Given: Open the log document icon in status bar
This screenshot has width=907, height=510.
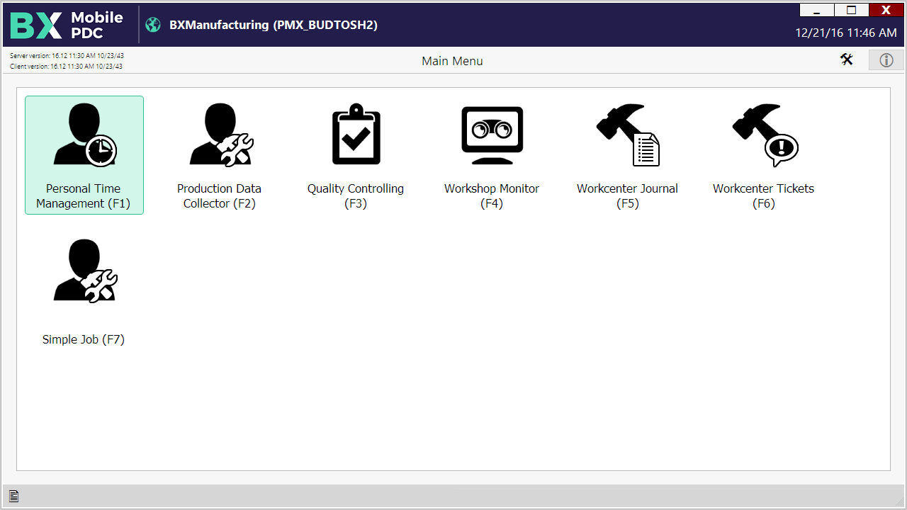Looking at the screenshot, I should 13,497.
